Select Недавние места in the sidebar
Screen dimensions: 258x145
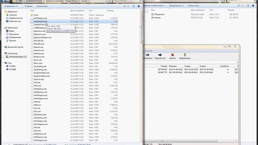tap(16, 18)
